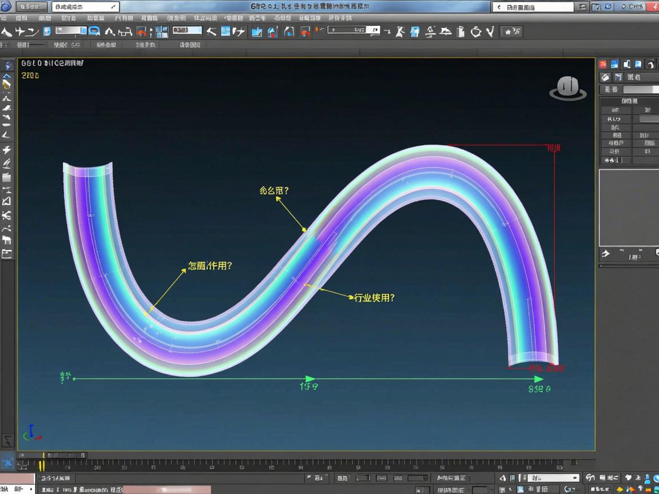Open the red first tab of the command panel

point(603,64)
